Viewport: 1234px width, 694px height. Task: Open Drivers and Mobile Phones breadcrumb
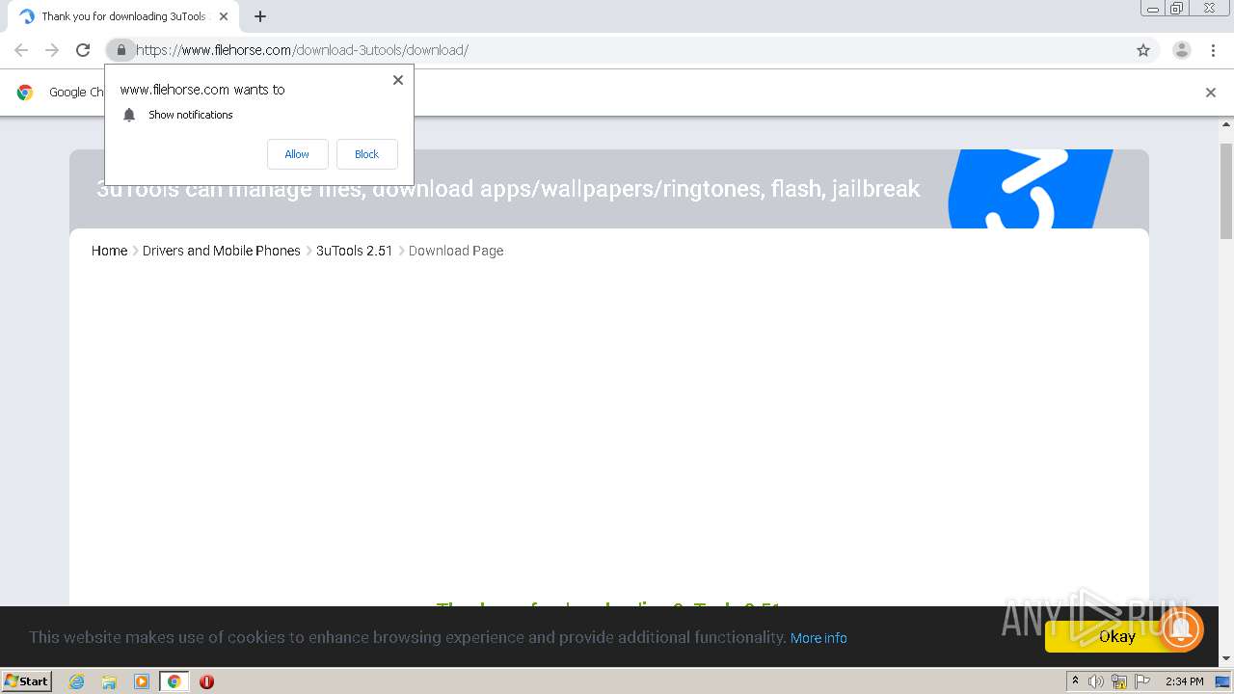coord(222,251)
